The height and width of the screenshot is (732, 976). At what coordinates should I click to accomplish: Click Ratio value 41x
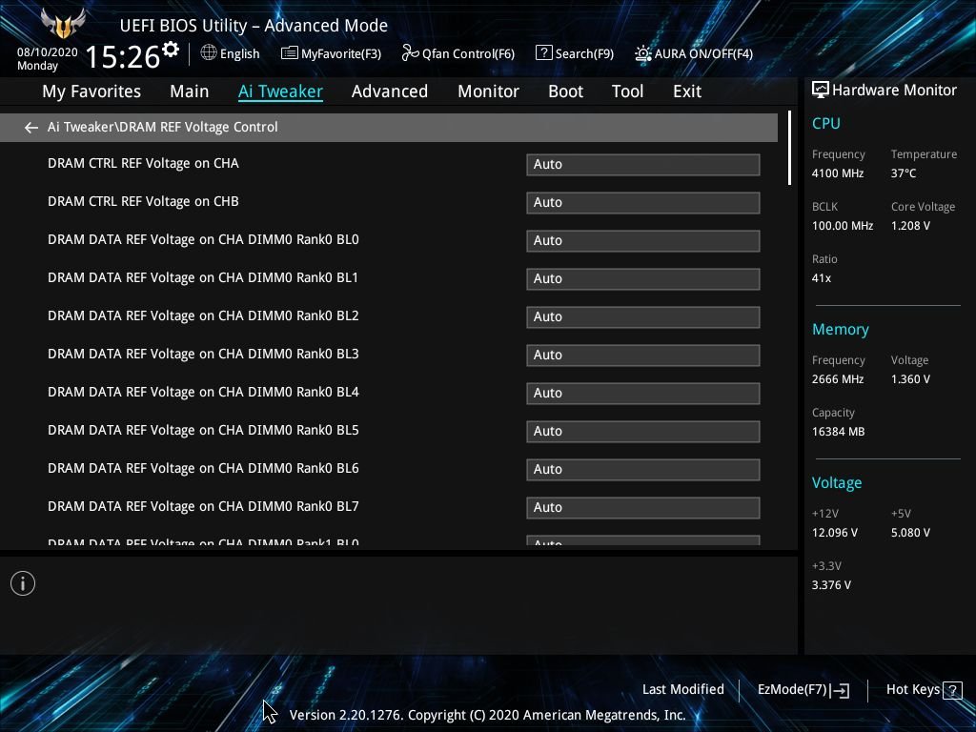coord(821,278)
